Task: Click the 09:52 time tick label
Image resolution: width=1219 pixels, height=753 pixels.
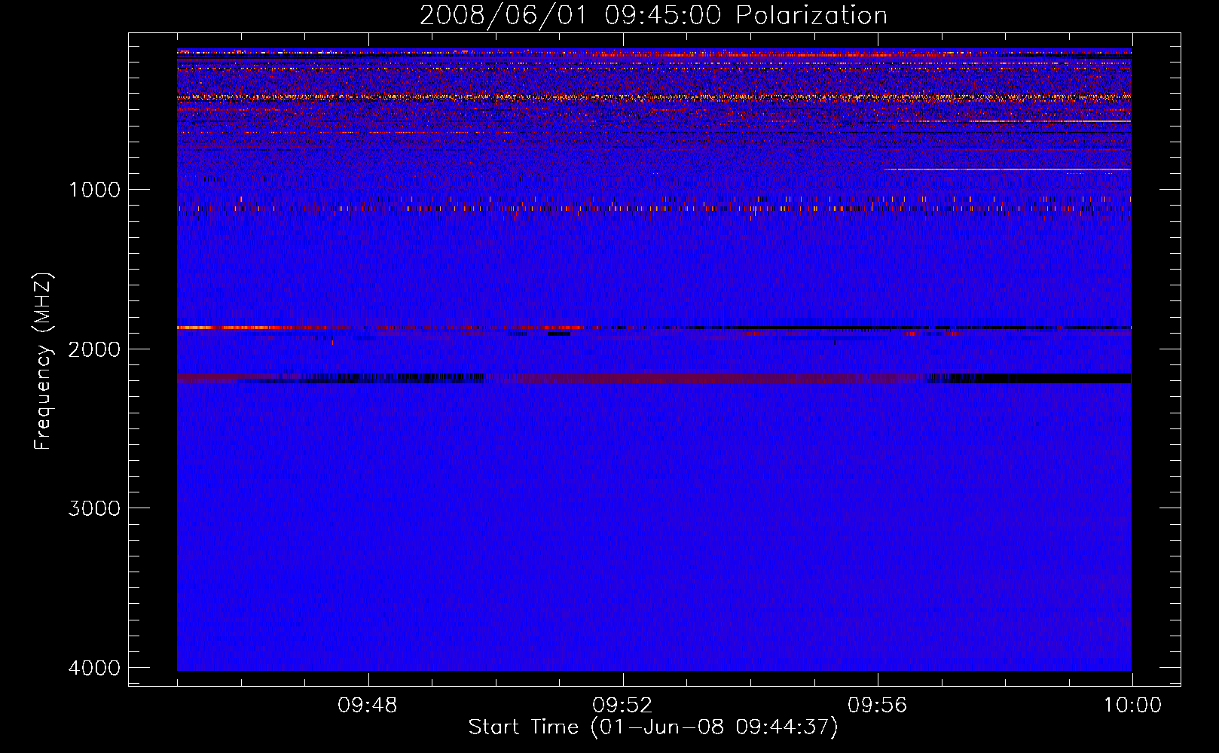Action: click(622, 706)
